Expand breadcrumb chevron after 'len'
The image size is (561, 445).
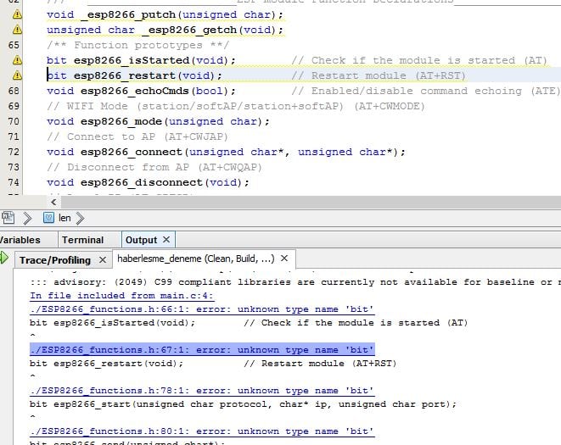point(81,218)
